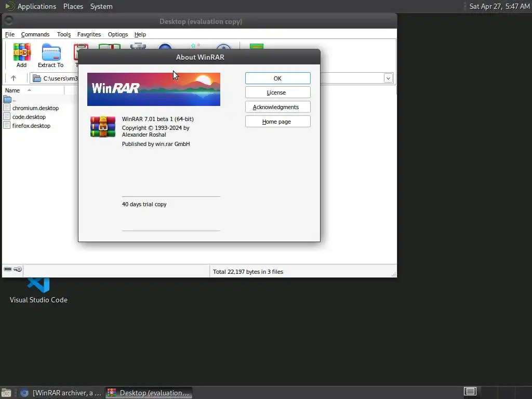Click the Applications menu logo icon

[x=9, y=6]
